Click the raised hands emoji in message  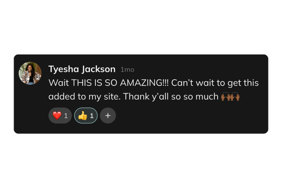pos(230,96)
